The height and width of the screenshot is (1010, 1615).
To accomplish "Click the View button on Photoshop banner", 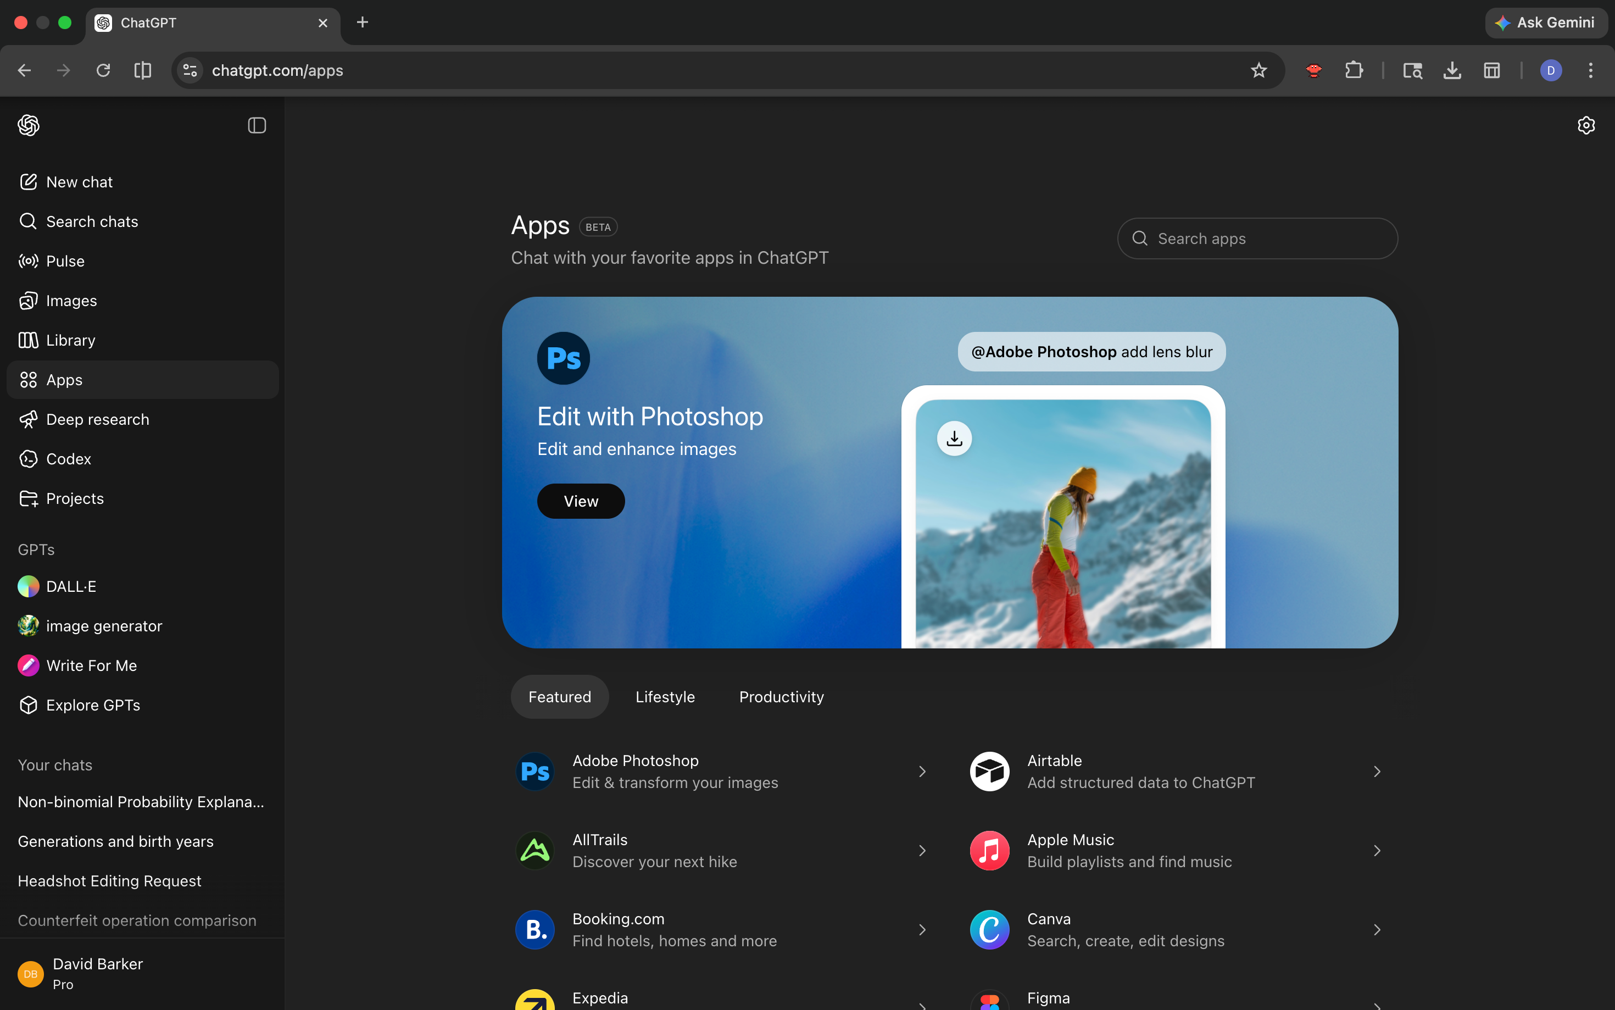I will pos(581,501).
